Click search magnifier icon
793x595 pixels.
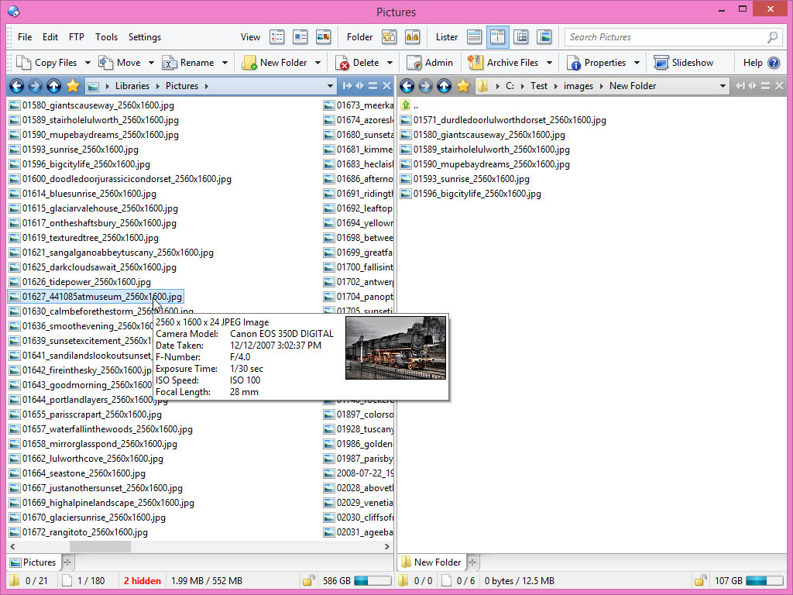coord(772,37)
